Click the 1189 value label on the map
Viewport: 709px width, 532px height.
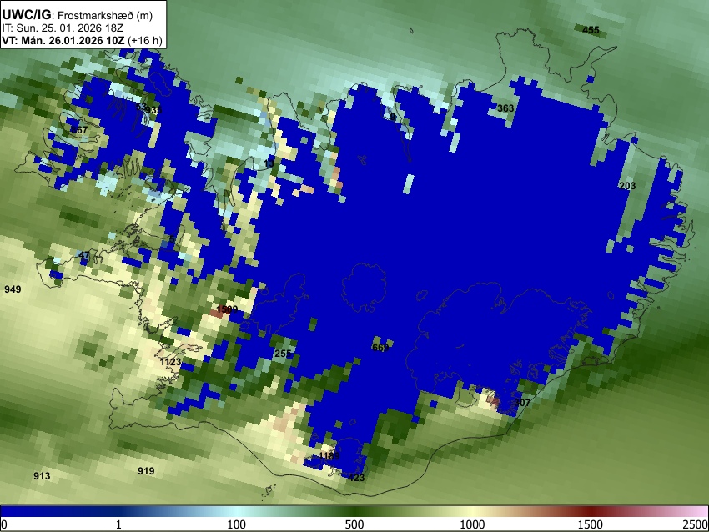(329, 455)
